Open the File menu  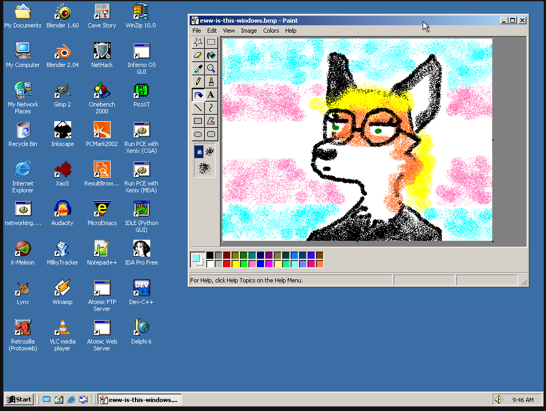pyautogui.click(x=197, y=31)
